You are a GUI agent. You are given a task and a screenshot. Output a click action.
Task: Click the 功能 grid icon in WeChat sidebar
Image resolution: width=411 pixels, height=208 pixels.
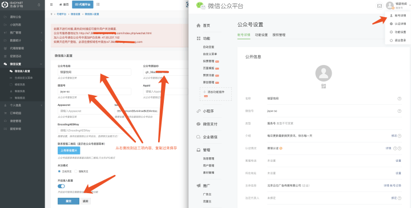[x=199, y=38]
